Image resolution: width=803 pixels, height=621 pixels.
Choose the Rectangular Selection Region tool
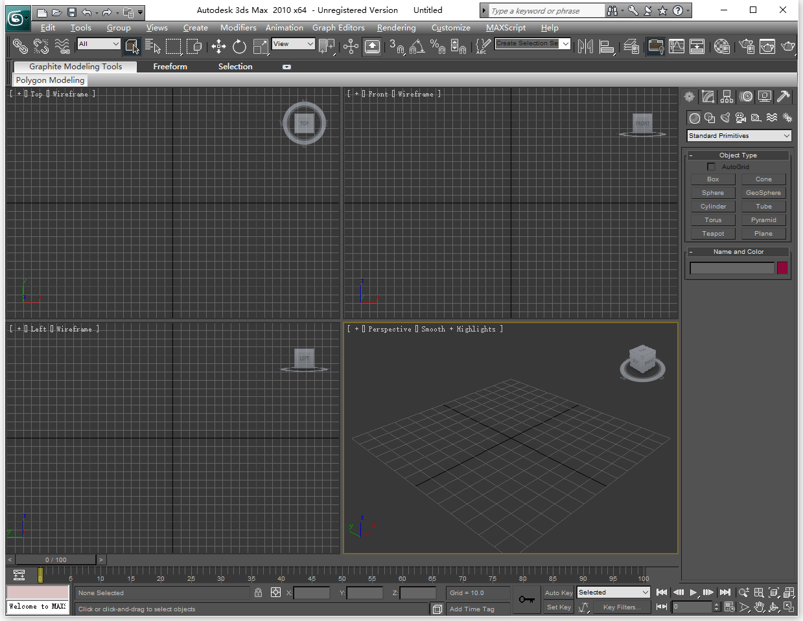tap(173, 46)
